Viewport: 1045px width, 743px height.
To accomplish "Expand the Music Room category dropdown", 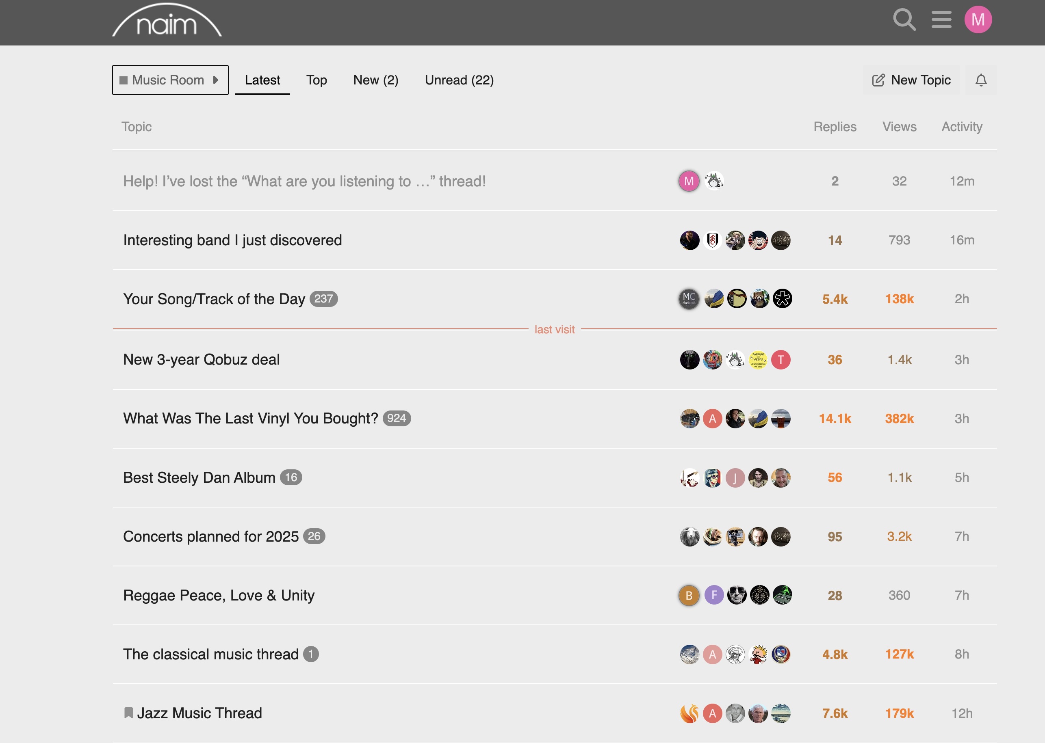I will (x=170, y=80).
